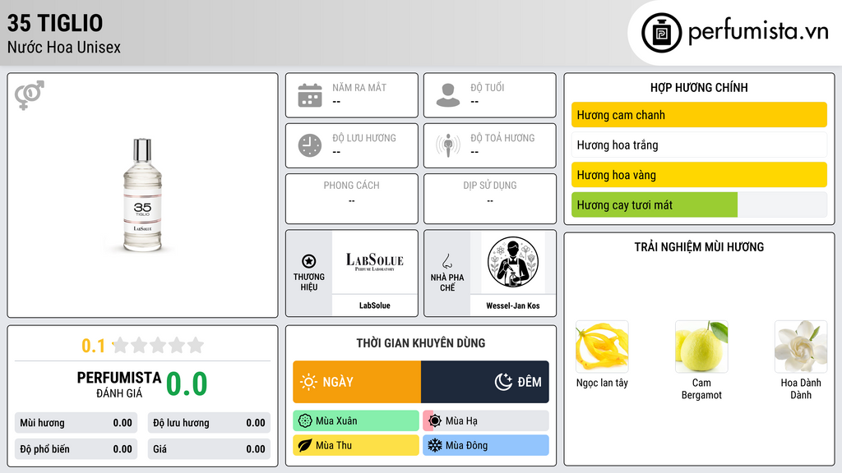This screenshot has width=842, height=473.
Task: Click the Nước Hoa Unisex subtitle
Action: pos(64,47)
